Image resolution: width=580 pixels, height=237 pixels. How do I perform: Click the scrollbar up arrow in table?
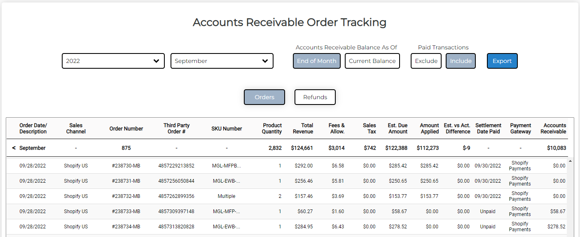coord(571,161)
